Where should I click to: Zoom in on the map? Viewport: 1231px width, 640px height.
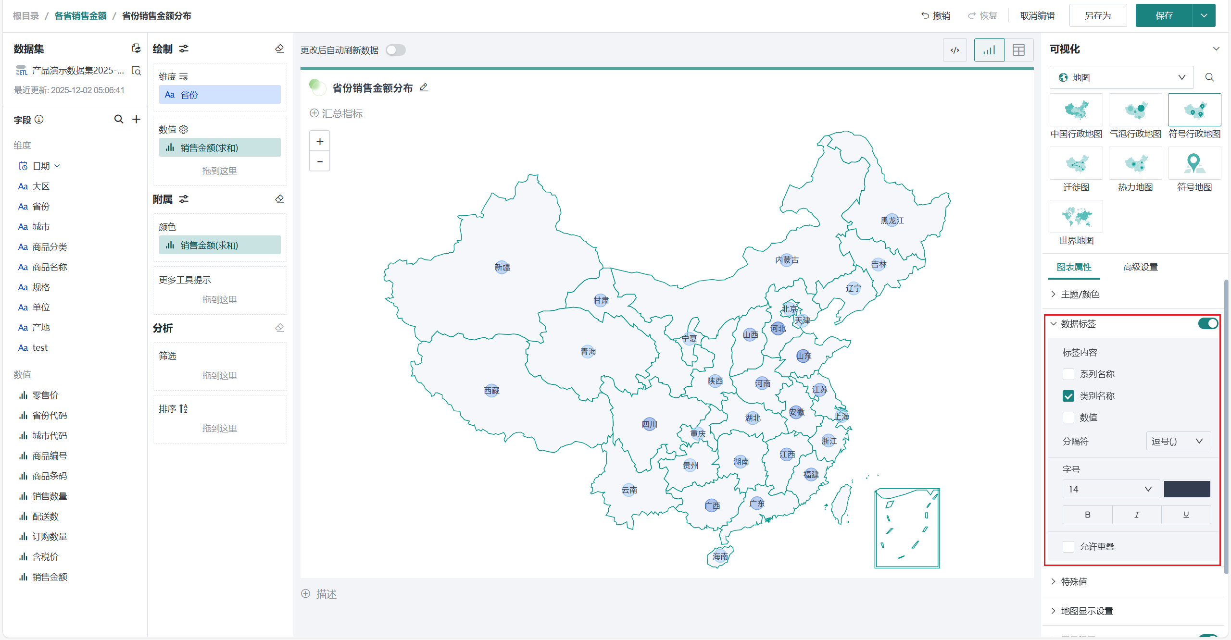click(320, 141)
